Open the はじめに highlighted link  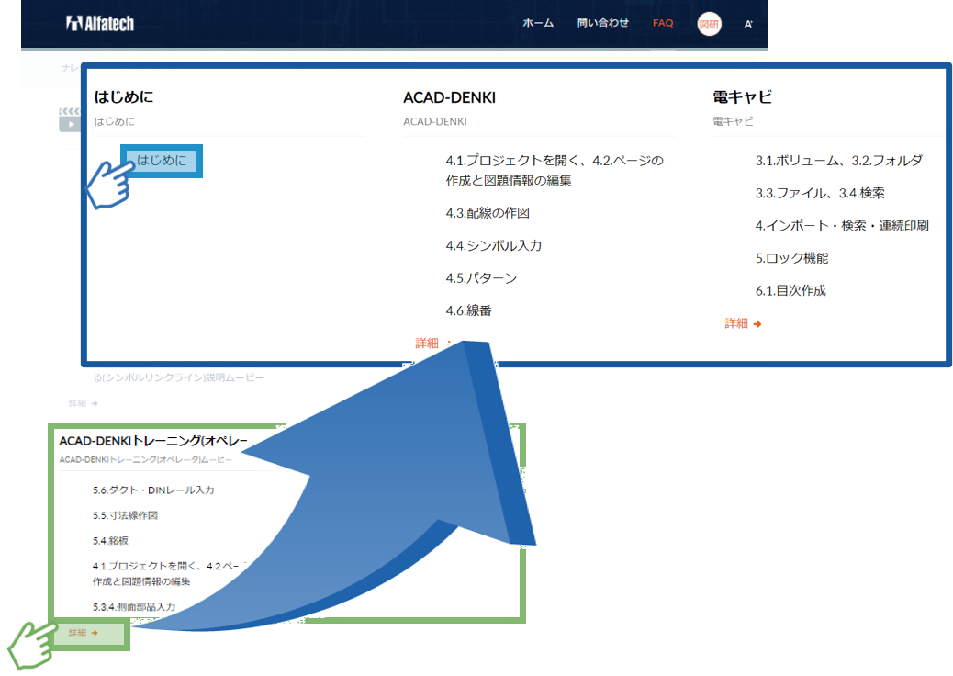(162, 161)
